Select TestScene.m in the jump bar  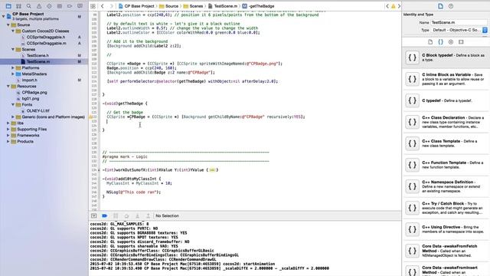coord(223,6)
